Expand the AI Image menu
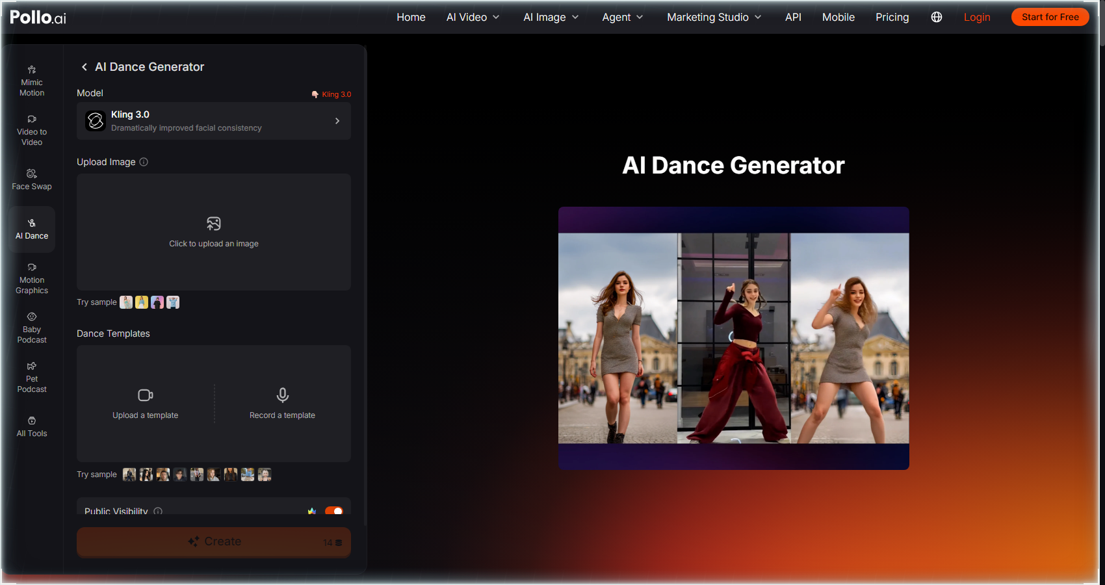1105x585 pixels. click(551, 17)
